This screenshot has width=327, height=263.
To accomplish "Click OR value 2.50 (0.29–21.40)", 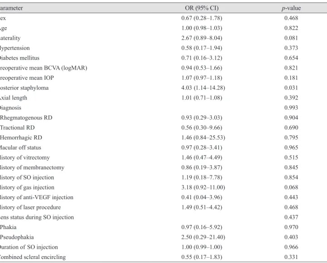I will (203, 237).
